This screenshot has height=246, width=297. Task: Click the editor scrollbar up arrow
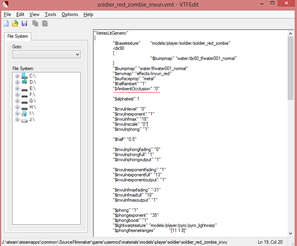(290, 33)
